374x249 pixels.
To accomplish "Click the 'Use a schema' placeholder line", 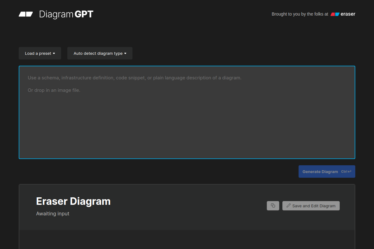I will tap(134, 78).
